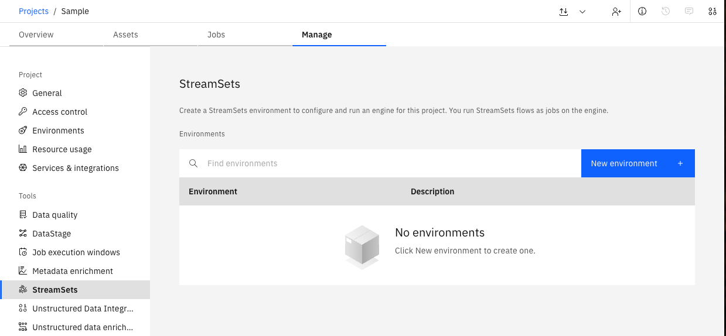Open Unstructured Data Integr... item
Screen dimensions: 726x336
tap(75, 308)
